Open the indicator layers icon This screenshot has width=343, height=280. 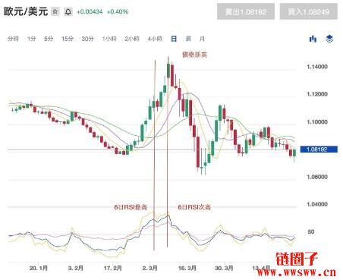point(329,39)
